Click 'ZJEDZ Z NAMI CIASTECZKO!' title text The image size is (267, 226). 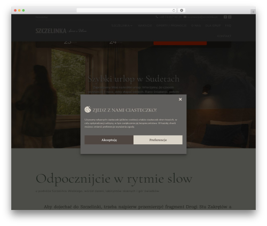point(124,110)
